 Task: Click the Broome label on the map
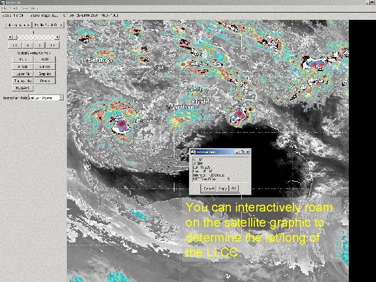[x=147, y=121]
